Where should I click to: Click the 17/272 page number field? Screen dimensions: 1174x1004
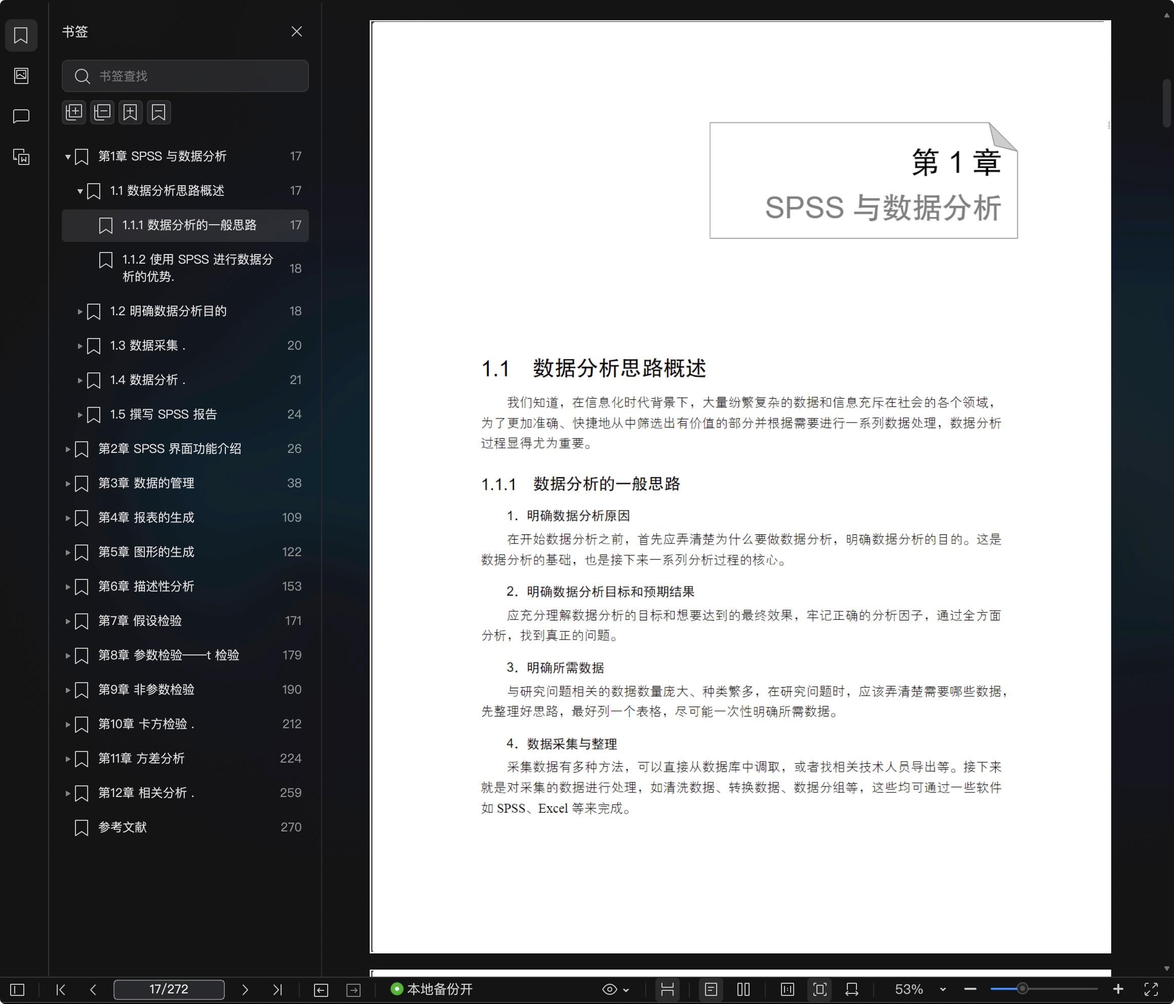(x=169, y=989)
